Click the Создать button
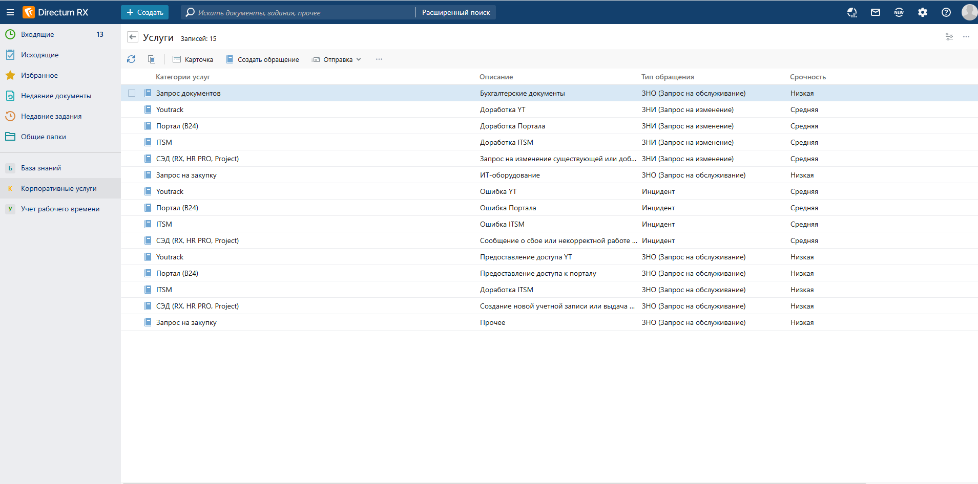 pyautogui.click(x=144, y=12)
